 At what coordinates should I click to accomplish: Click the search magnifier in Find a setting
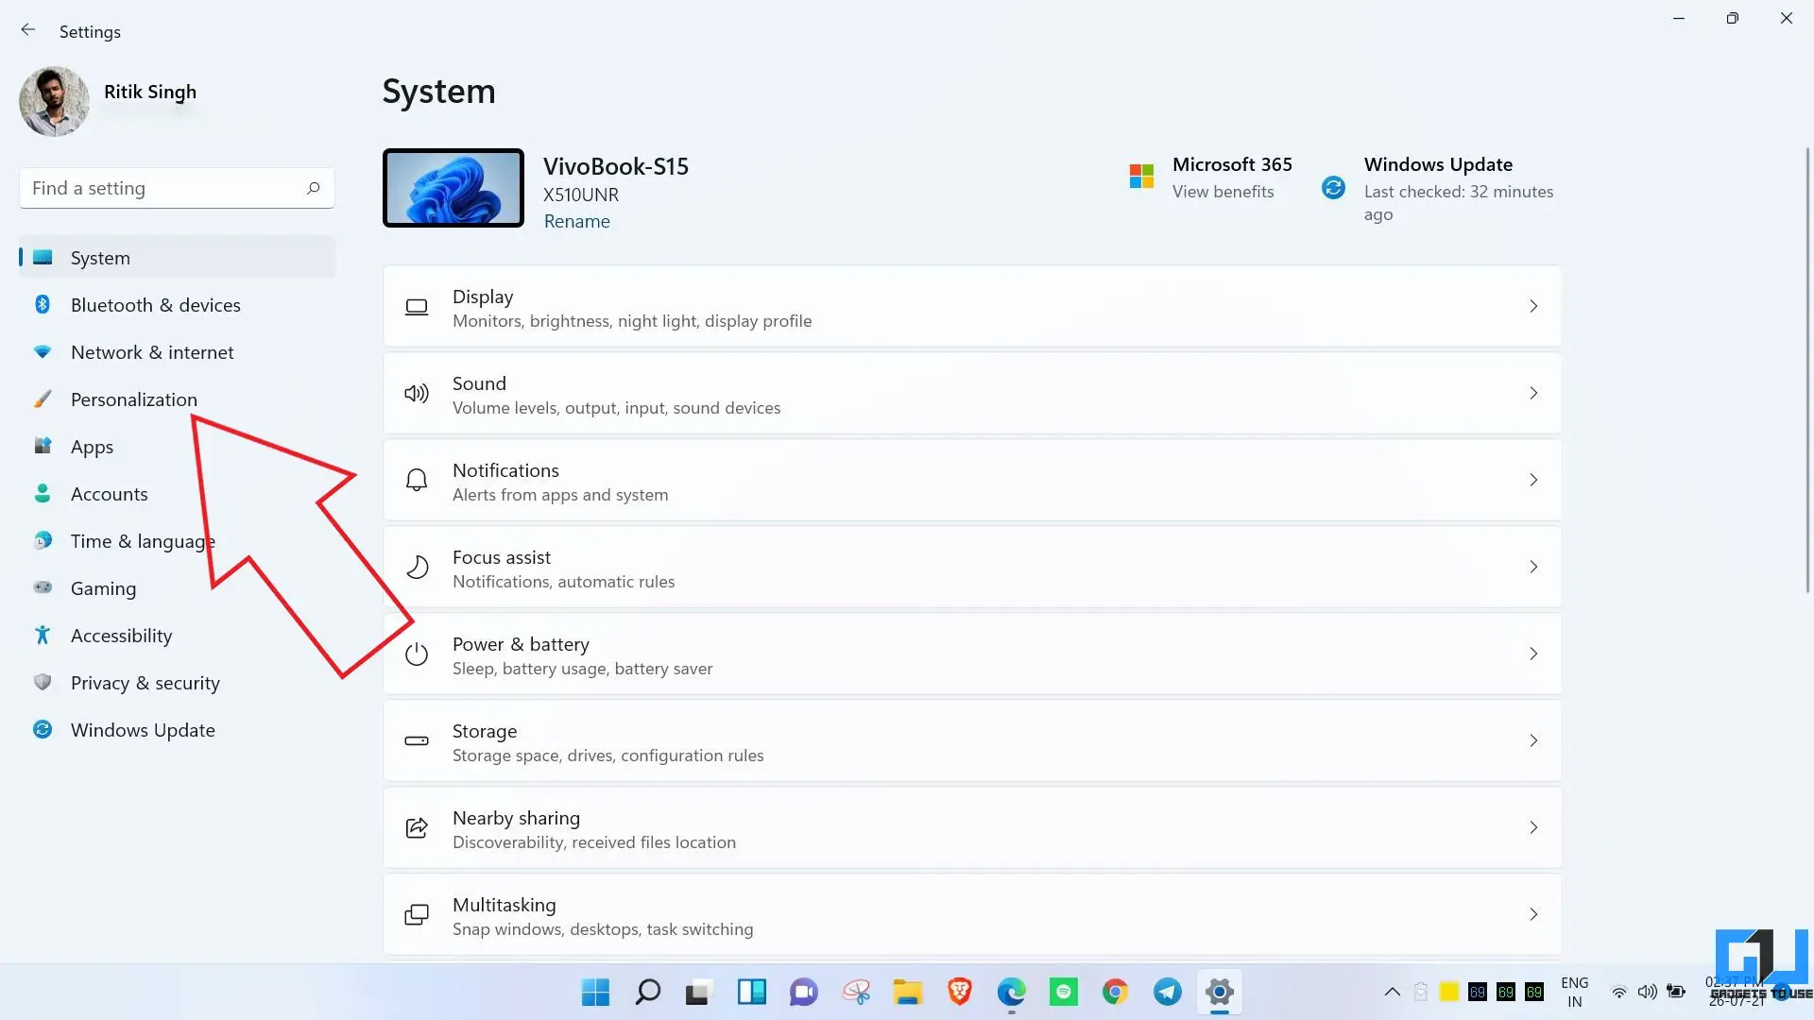[x=314, y=188]
